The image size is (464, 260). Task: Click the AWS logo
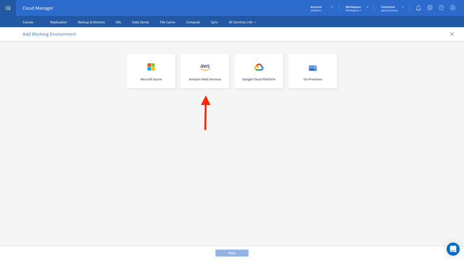click(x=205, y=68)
